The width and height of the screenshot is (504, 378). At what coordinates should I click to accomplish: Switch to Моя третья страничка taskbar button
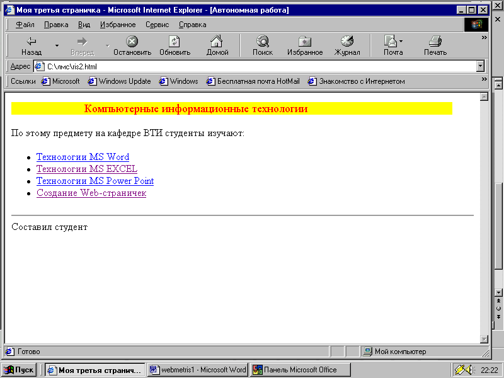click(95, 370)
